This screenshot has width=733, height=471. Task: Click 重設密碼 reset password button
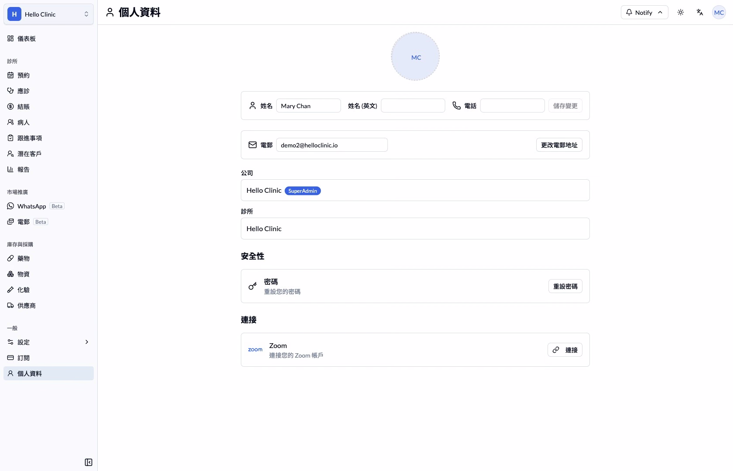pyautogui.click(x=565, y=286)
